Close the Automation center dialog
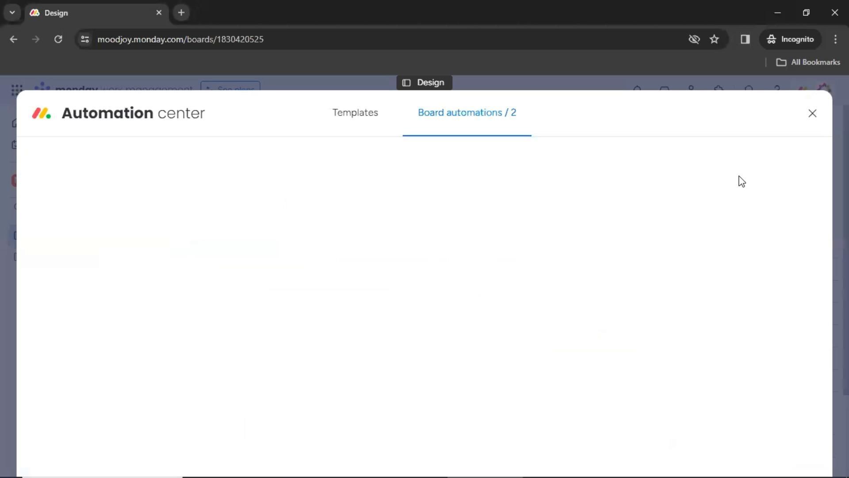 click(x=812, y=113)
